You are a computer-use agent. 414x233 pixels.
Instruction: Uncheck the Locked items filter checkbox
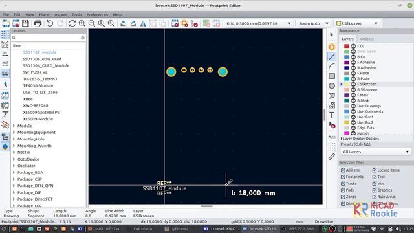(x=375, y=170)
